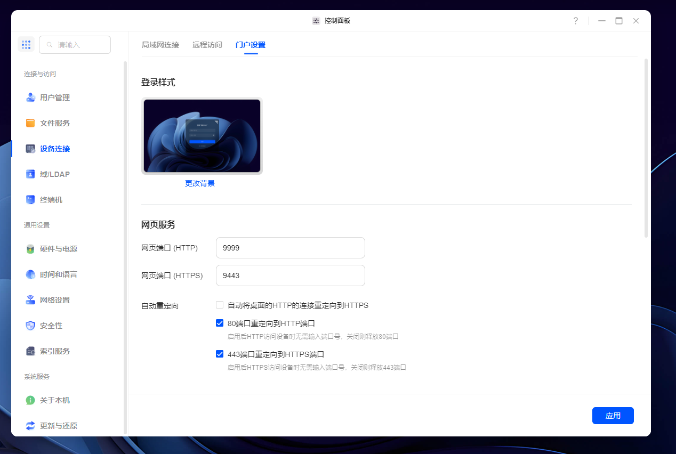Screen dimensions: 676x454
Task: Minimize the 控制面板 window
Action: coord(602,21)
